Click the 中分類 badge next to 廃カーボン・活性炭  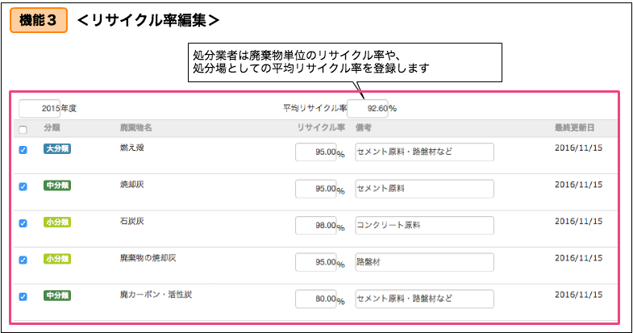coord(56,296)
